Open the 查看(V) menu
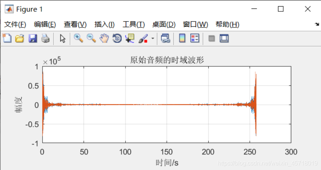 tap(75, 24)
